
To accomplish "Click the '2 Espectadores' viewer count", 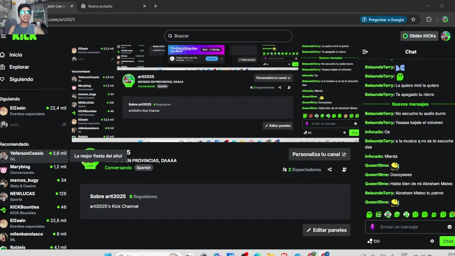I will coord(305,170).
